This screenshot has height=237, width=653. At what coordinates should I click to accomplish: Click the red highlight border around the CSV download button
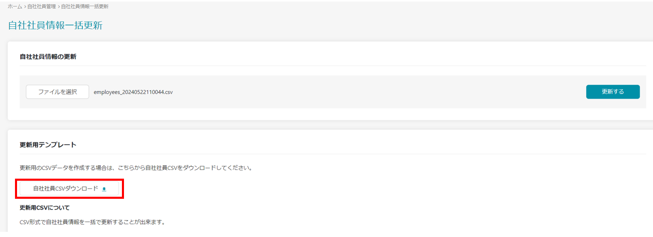click(x=71, y=180)
